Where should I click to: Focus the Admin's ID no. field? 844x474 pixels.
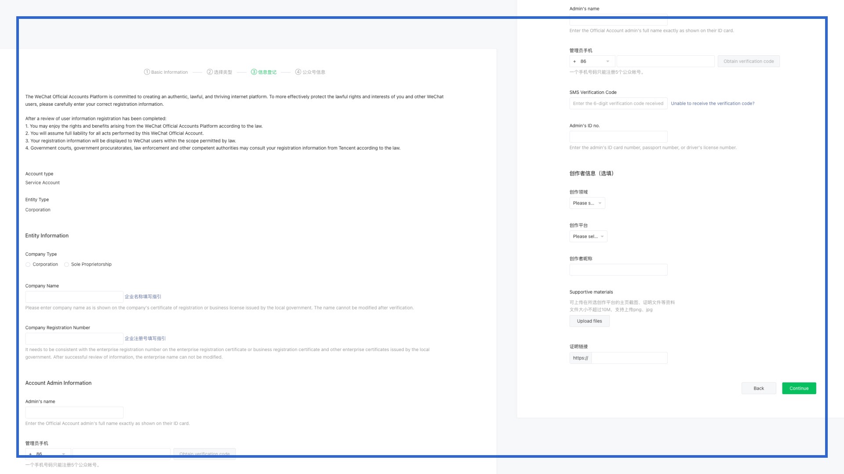point(618,136)
